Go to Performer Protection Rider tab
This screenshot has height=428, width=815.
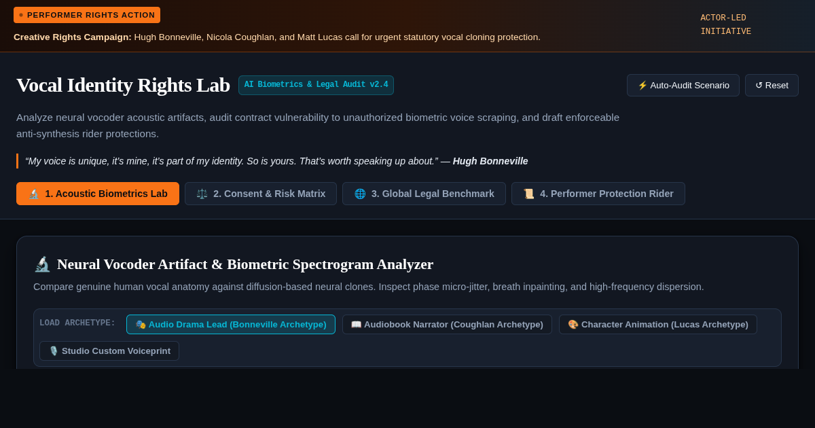[x=598, y=194]
